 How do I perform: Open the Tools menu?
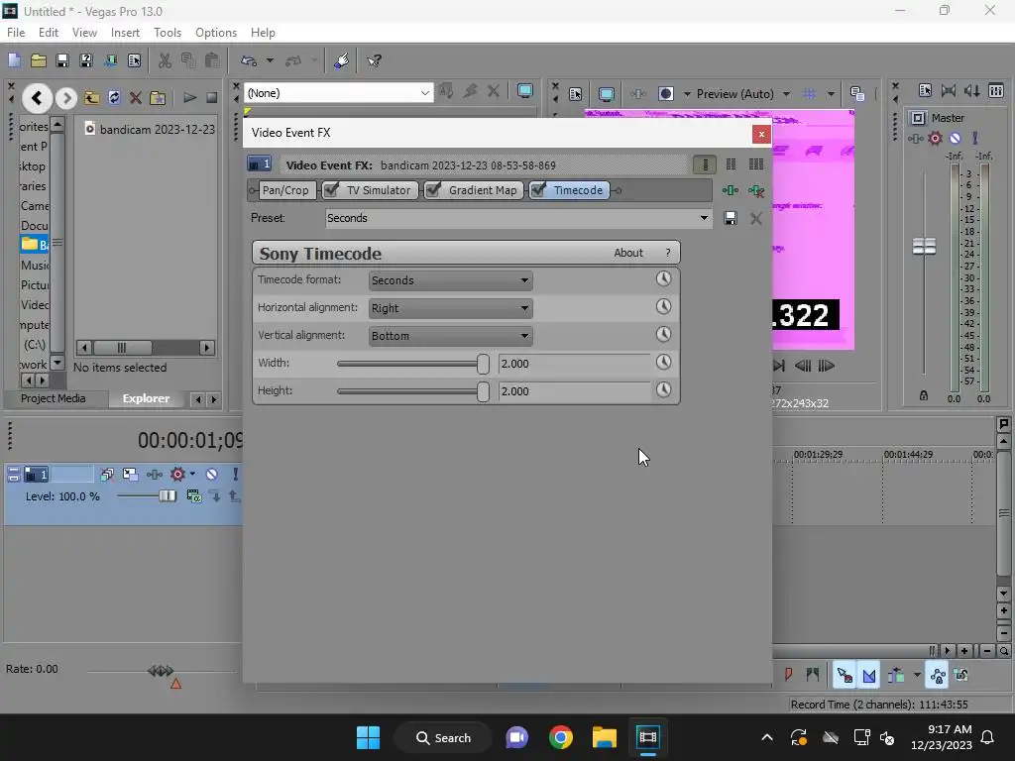coord(167,33)
